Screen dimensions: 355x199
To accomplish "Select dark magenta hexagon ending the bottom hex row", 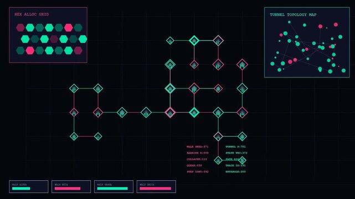I will pos(78,50).
